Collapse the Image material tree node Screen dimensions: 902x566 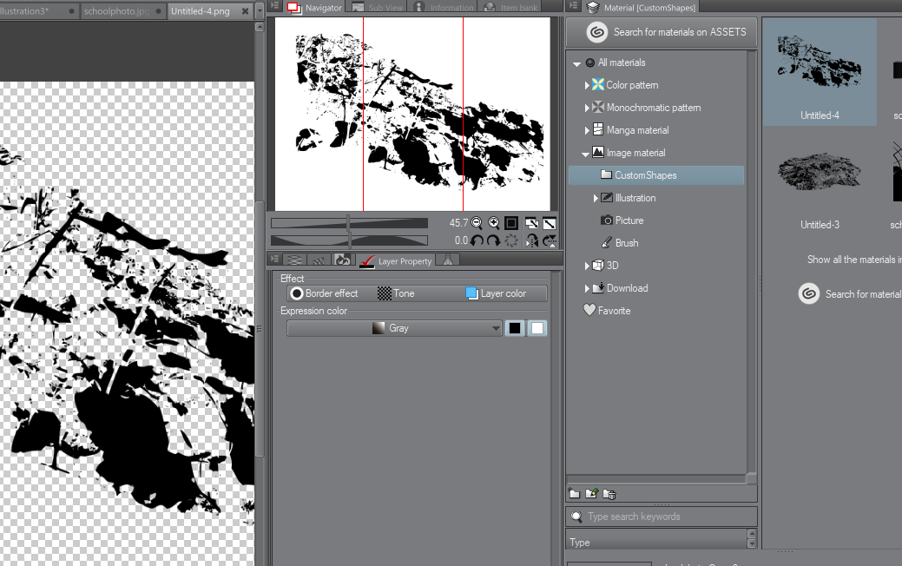[x=586, y=153]
